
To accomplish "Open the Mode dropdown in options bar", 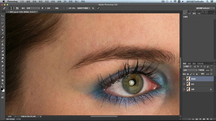I will point(33,8).
